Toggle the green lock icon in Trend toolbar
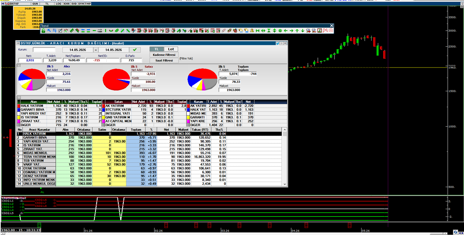The height and width of the screenshot is (235, 464). click(43, 31)
